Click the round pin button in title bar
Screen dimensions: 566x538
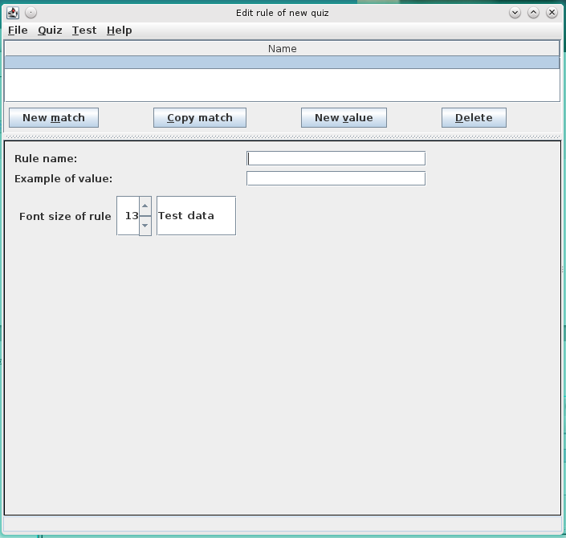tap(31, 13)
